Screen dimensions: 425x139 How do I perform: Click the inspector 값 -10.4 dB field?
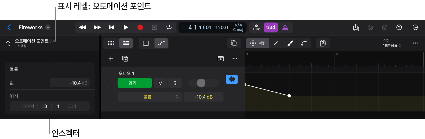pos(70,83)
